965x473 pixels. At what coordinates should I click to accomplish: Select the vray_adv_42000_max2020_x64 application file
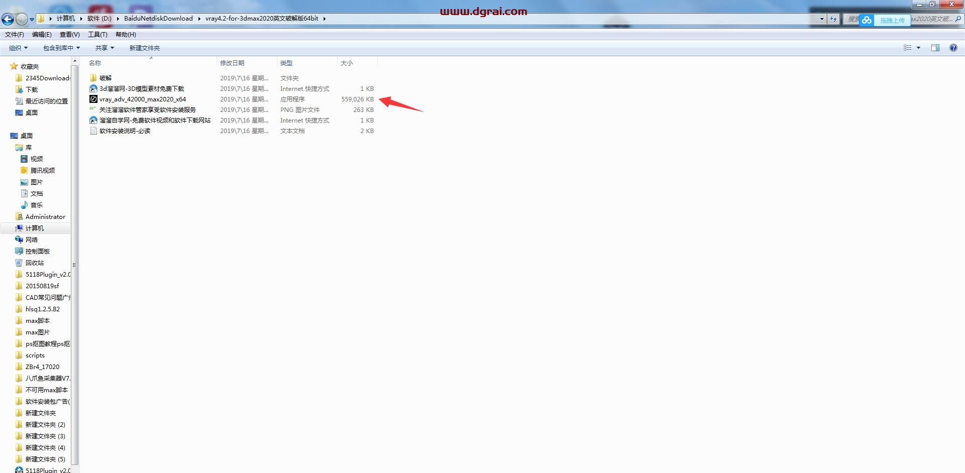click(142, 99)
